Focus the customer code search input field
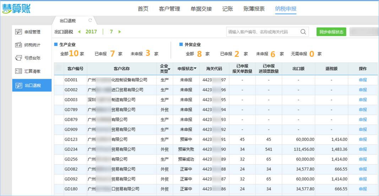379x196 pixels. click(263, 32)
